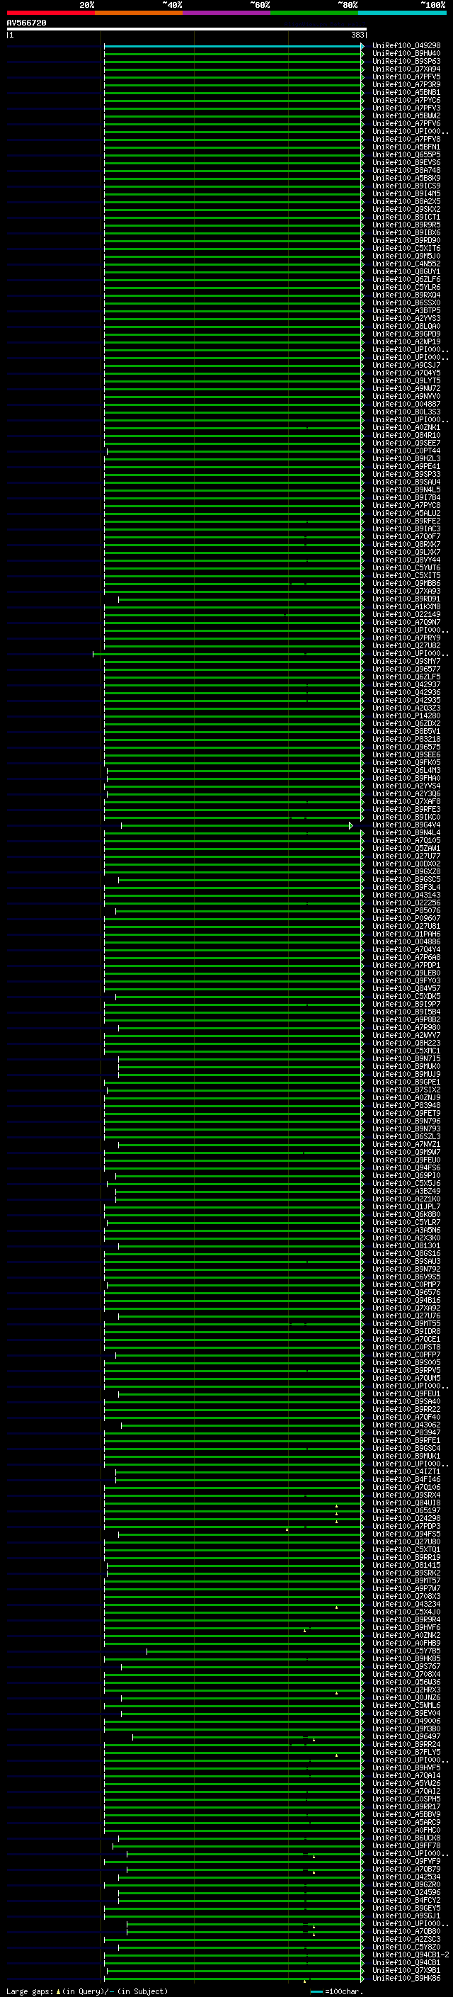Open hit UniRef100_A5BNB1
The height and width of the screenshot is (1997, 453).
click(x=406, y=92)
